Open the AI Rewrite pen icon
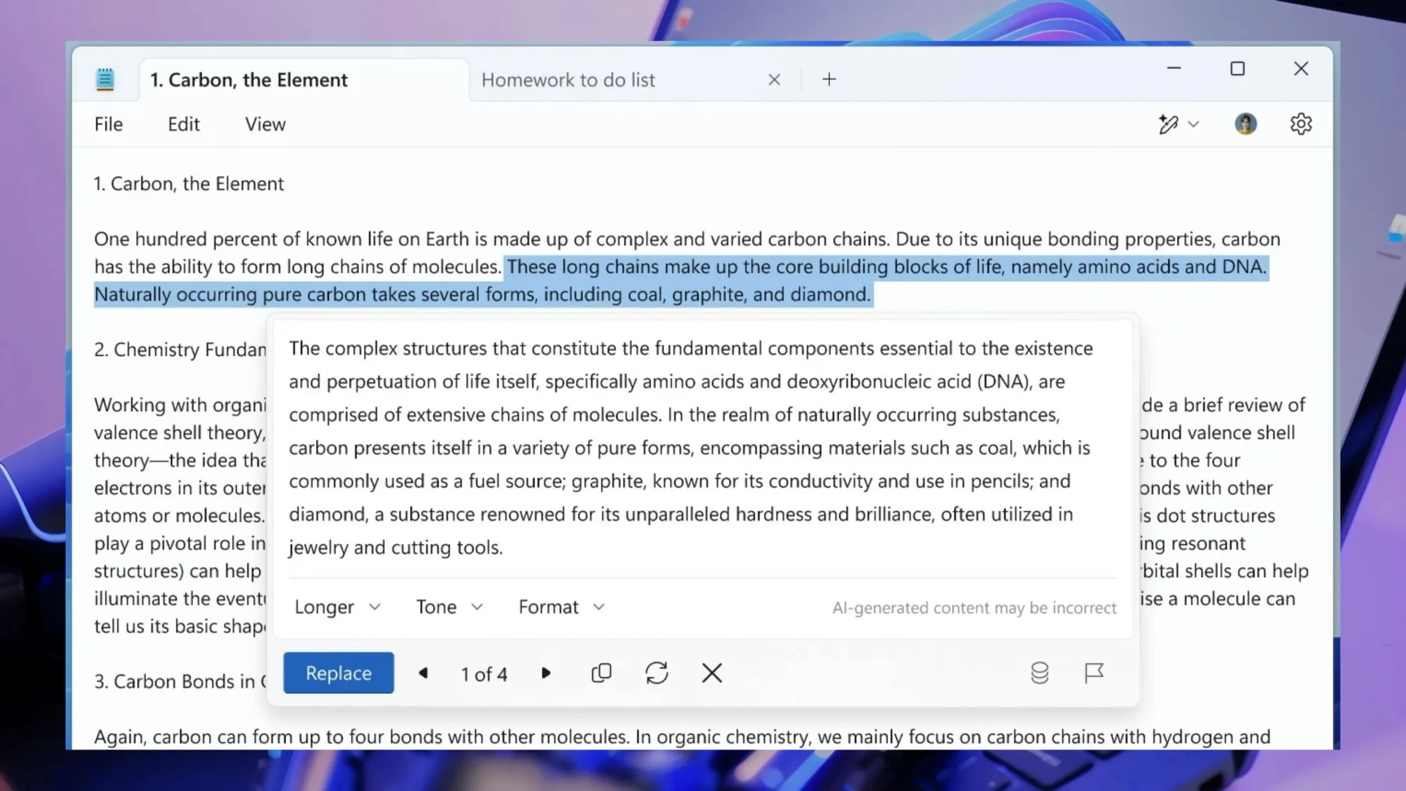This screenshot has height=791, width=1406. pos(1168,125)
